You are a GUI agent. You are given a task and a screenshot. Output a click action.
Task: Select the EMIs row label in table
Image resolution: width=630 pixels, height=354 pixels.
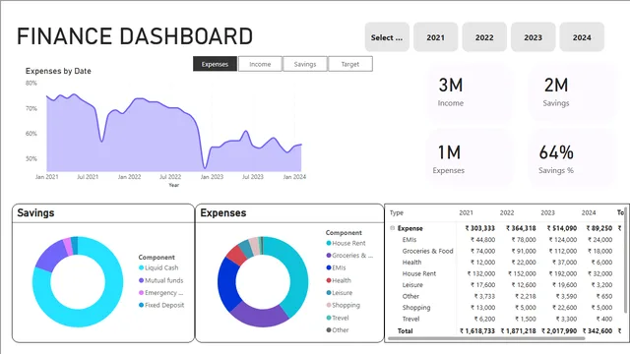point(409,240)
